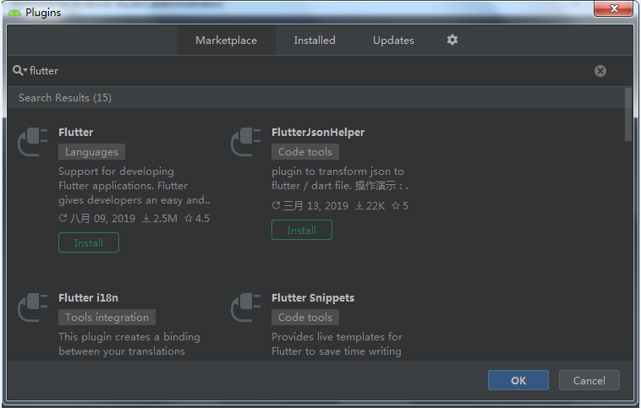641x408 pixels.
Task: Install the FlutterJsonHelper plugin
Action: point(302,230)
